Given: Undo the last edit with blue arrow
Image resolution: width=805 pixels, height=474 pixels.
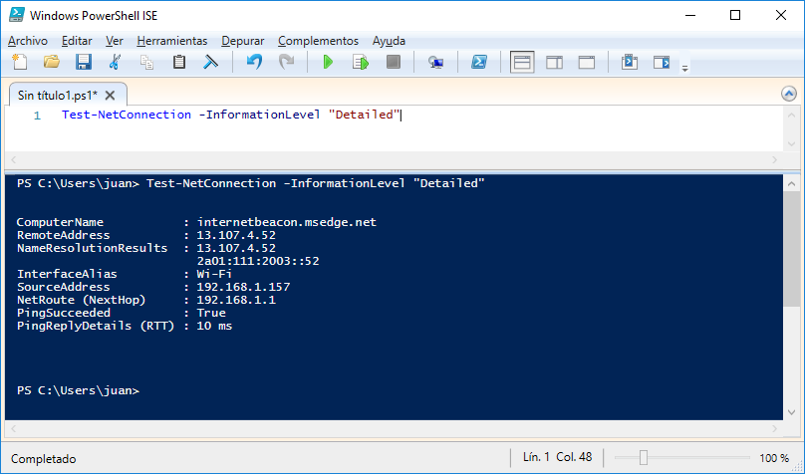Looking at the screenshot, I should tap(254, 62).
